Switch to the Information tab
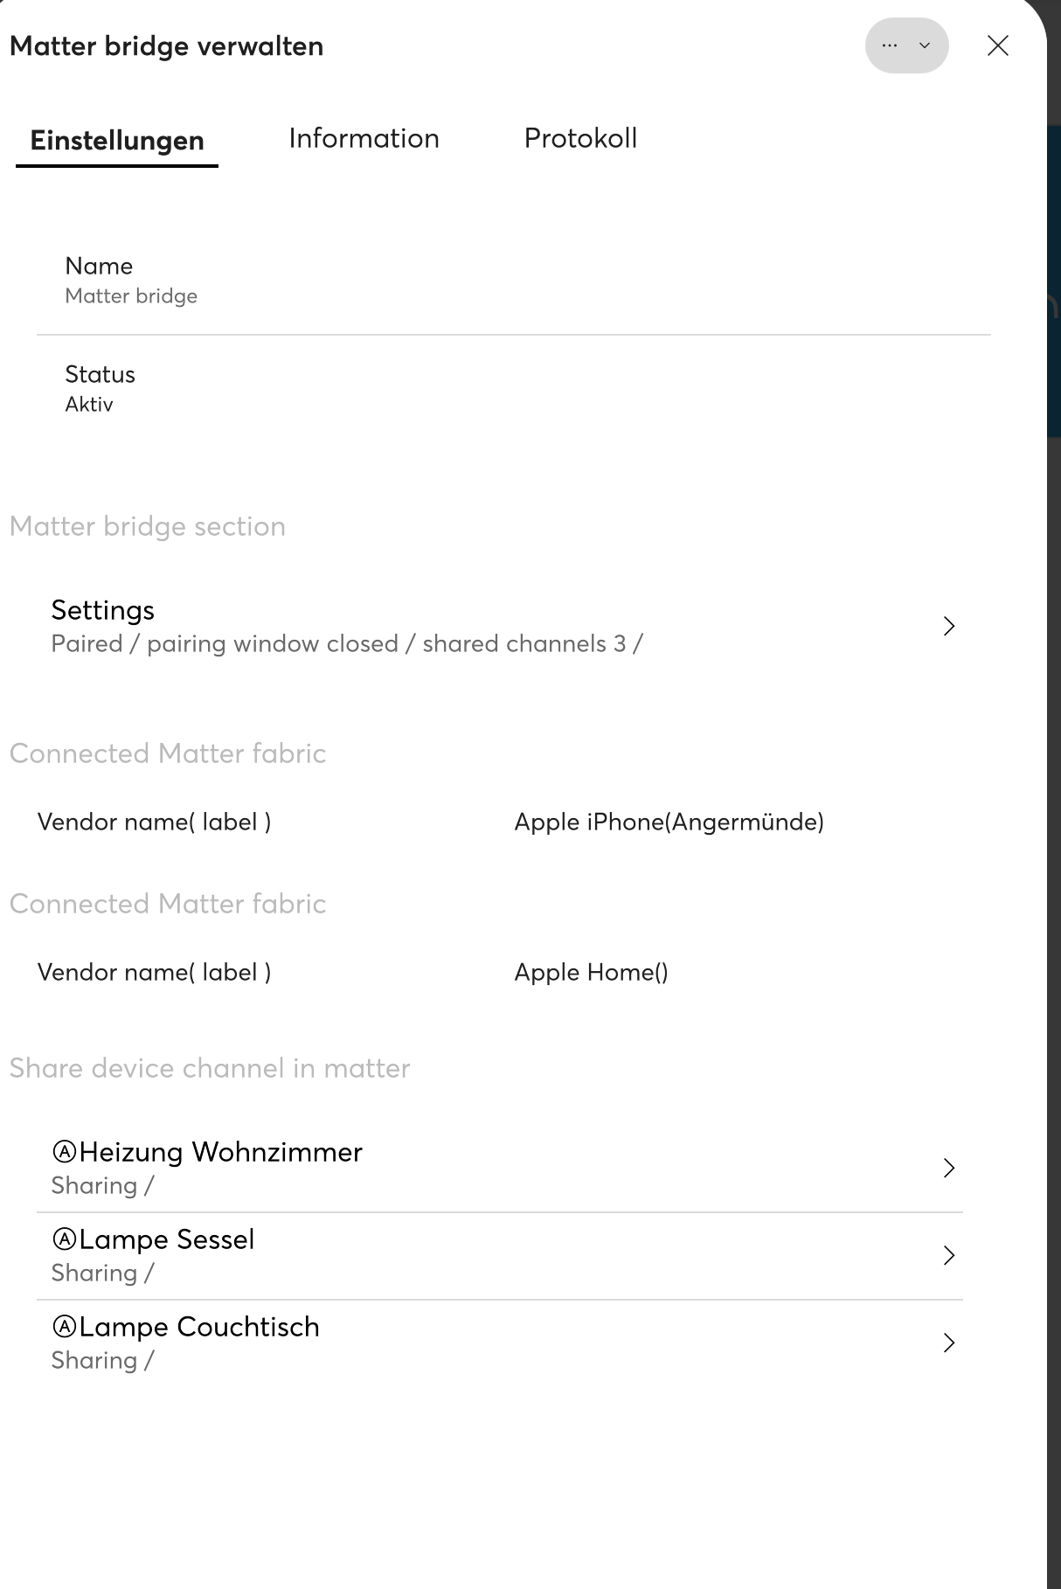1061x1589 pixels. (364, 138)
